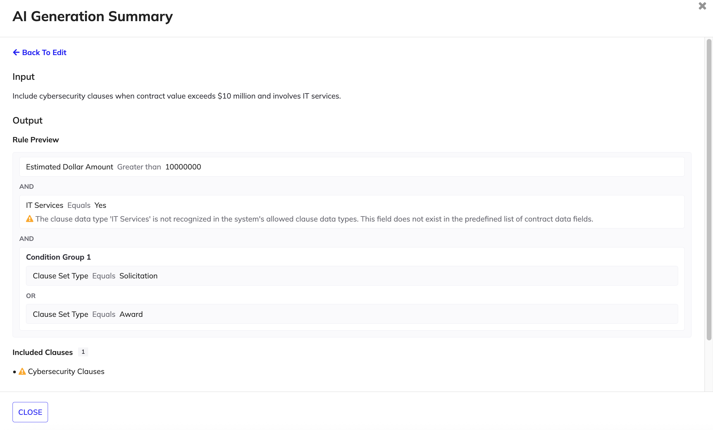Click the OR operator label
The width and height of the screenshot is (713, 430).
click(31, 296)
